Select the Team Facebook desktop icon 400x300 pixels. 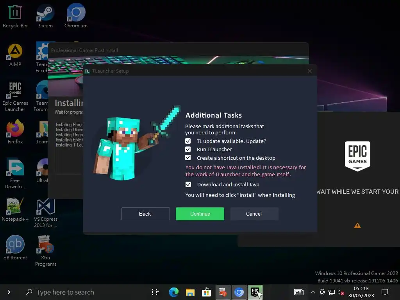coord(42,58)
